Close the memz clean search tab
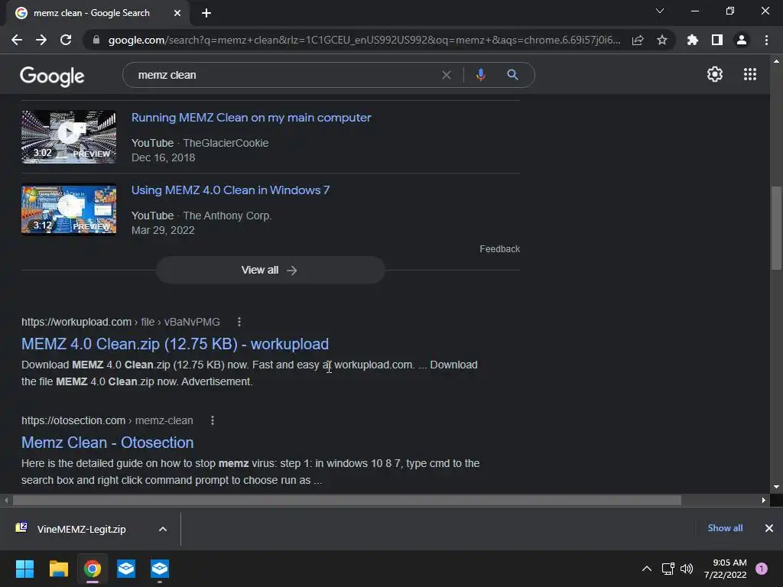 [177, 13]
